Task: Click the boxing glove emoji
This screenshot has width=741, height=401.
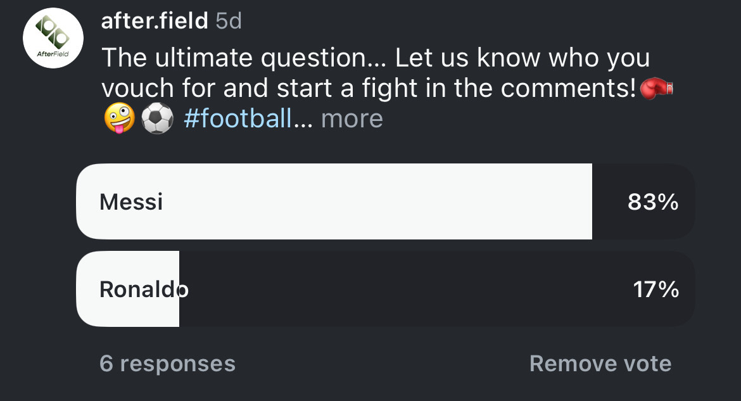Action: pos(657,89)
